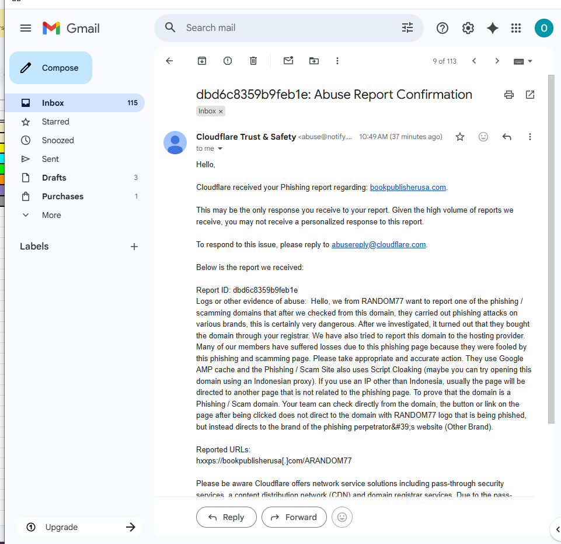Screen dimensions: 561x544
Task: Mark the email as unread
Action: pyautogui.click(x=288, y=61)
